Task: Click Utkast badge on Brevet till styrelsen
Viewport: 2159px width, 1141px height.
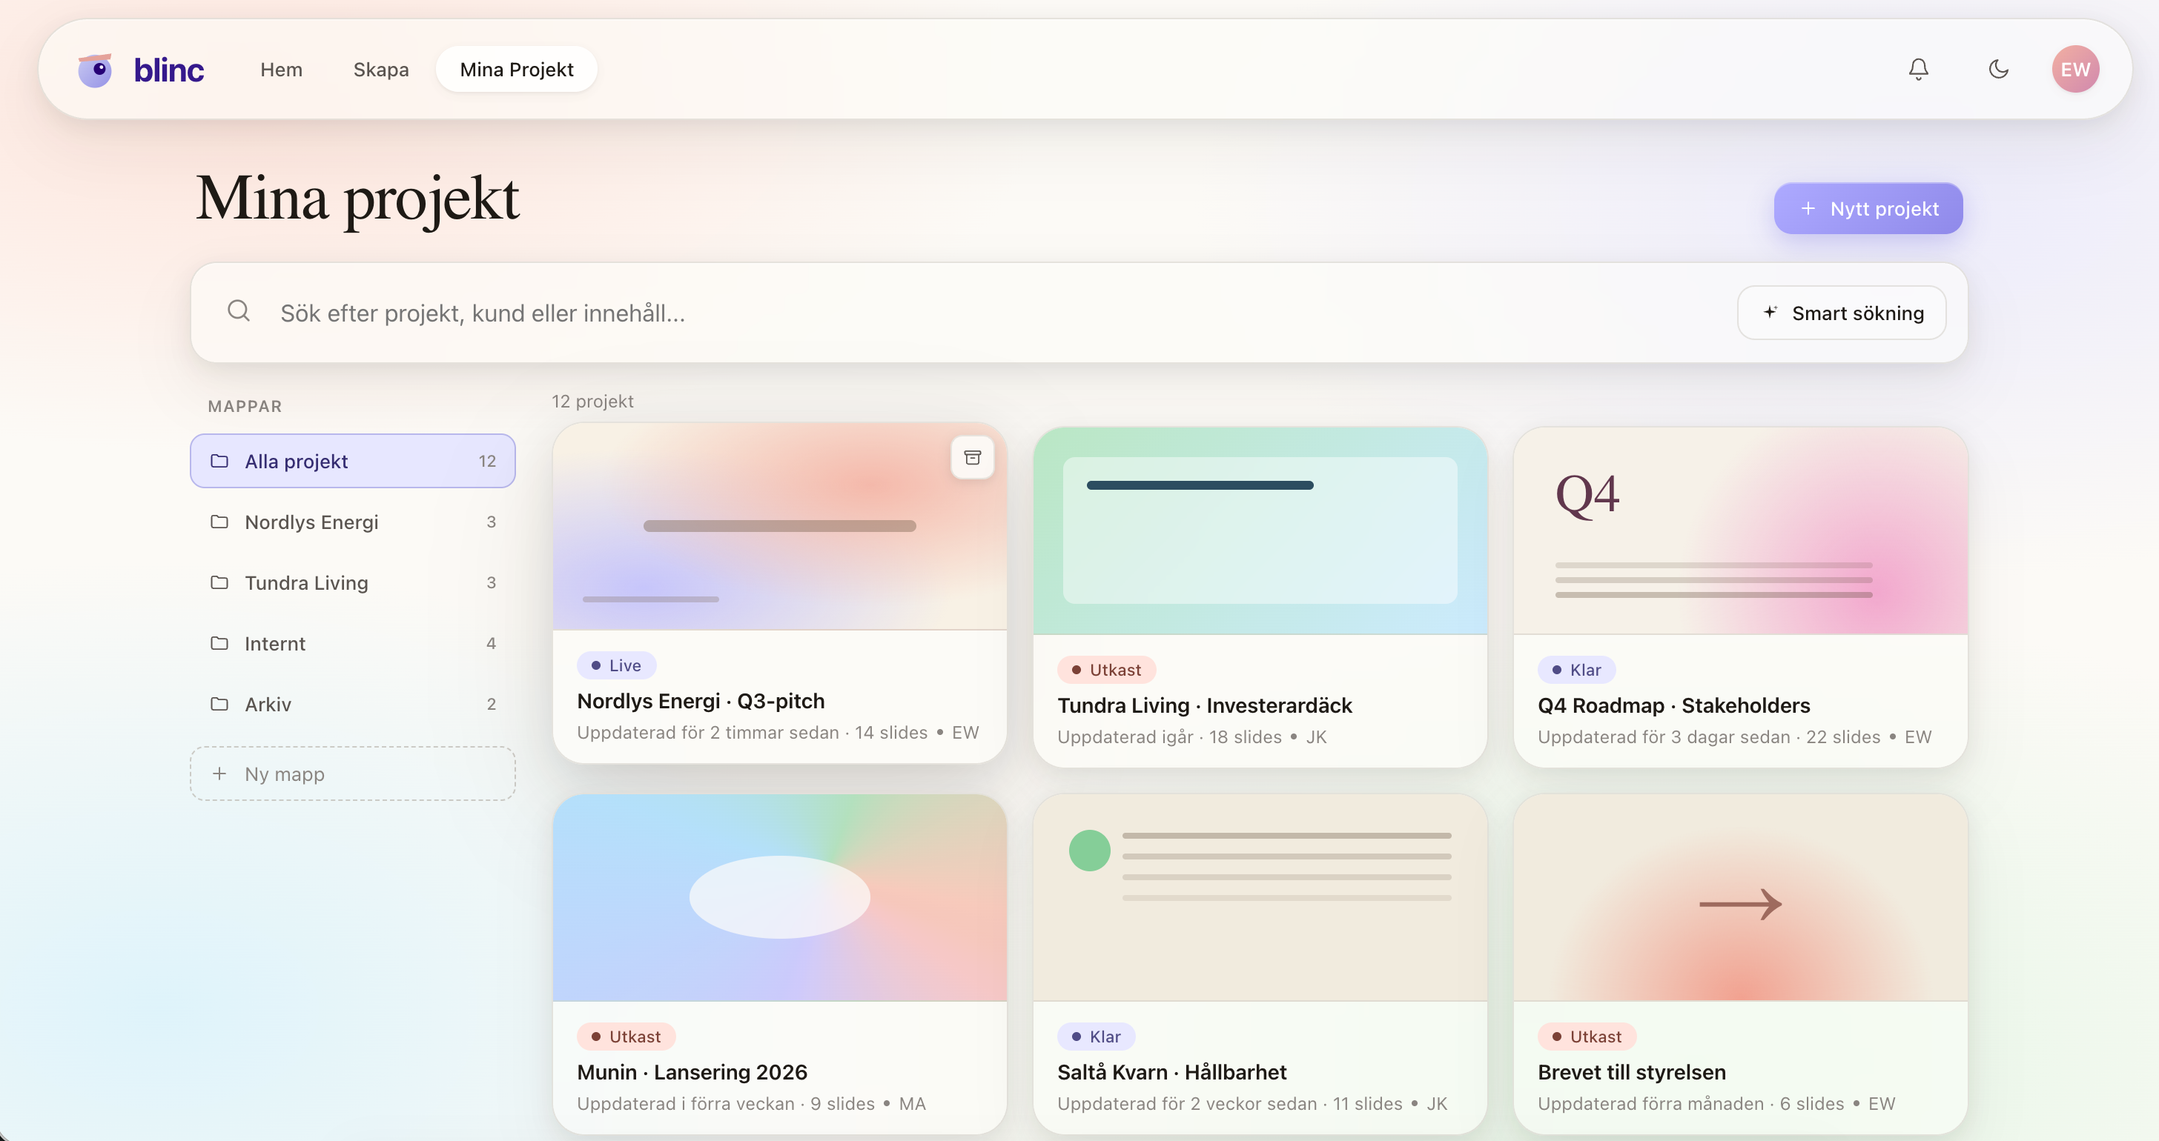Action: (x=1587, y=1037)
